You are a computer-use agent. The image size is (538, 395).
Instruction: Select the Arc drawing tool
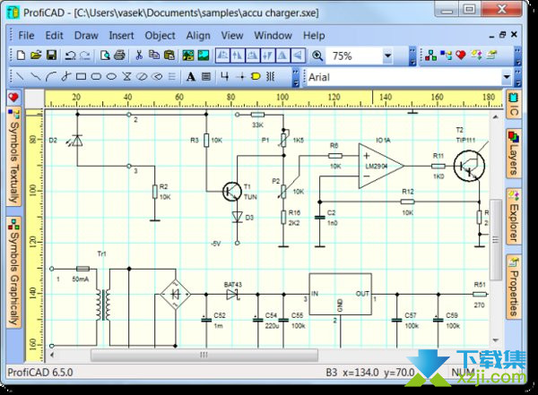[51, 76]
